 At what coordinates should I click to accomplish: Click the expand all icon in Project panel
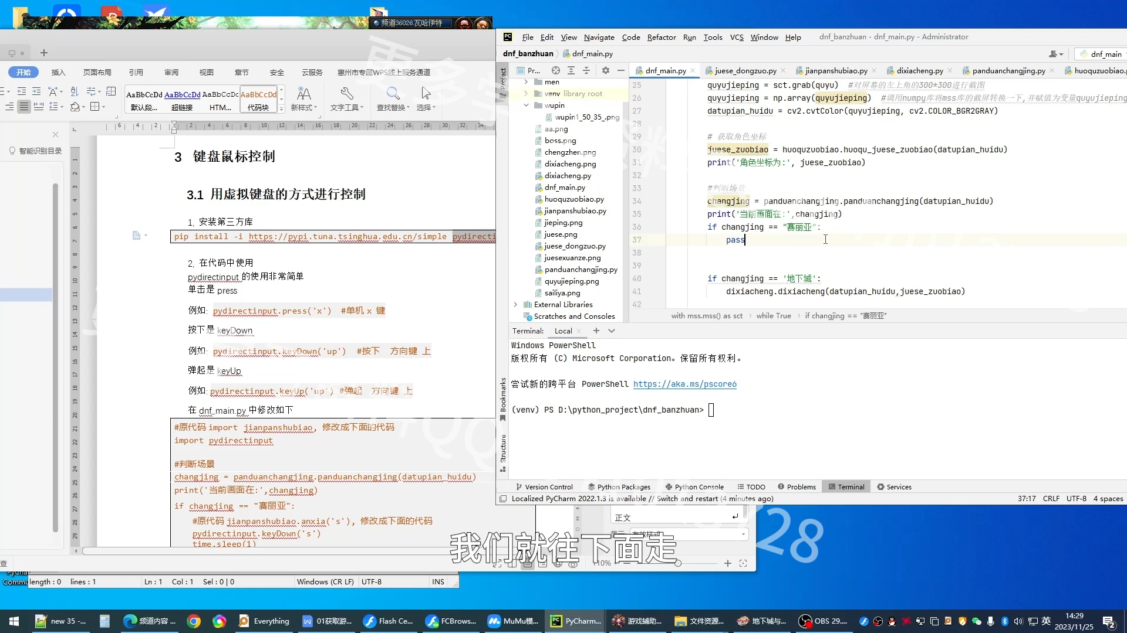(x=571, y=70)
